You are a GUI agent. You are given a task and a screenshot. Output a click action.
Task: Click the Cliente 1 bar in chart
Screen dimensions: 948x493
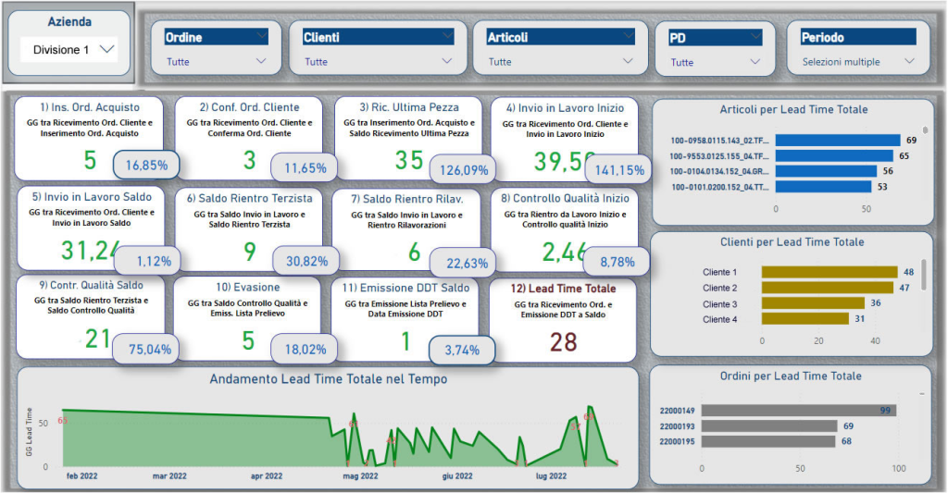point(829,272)
